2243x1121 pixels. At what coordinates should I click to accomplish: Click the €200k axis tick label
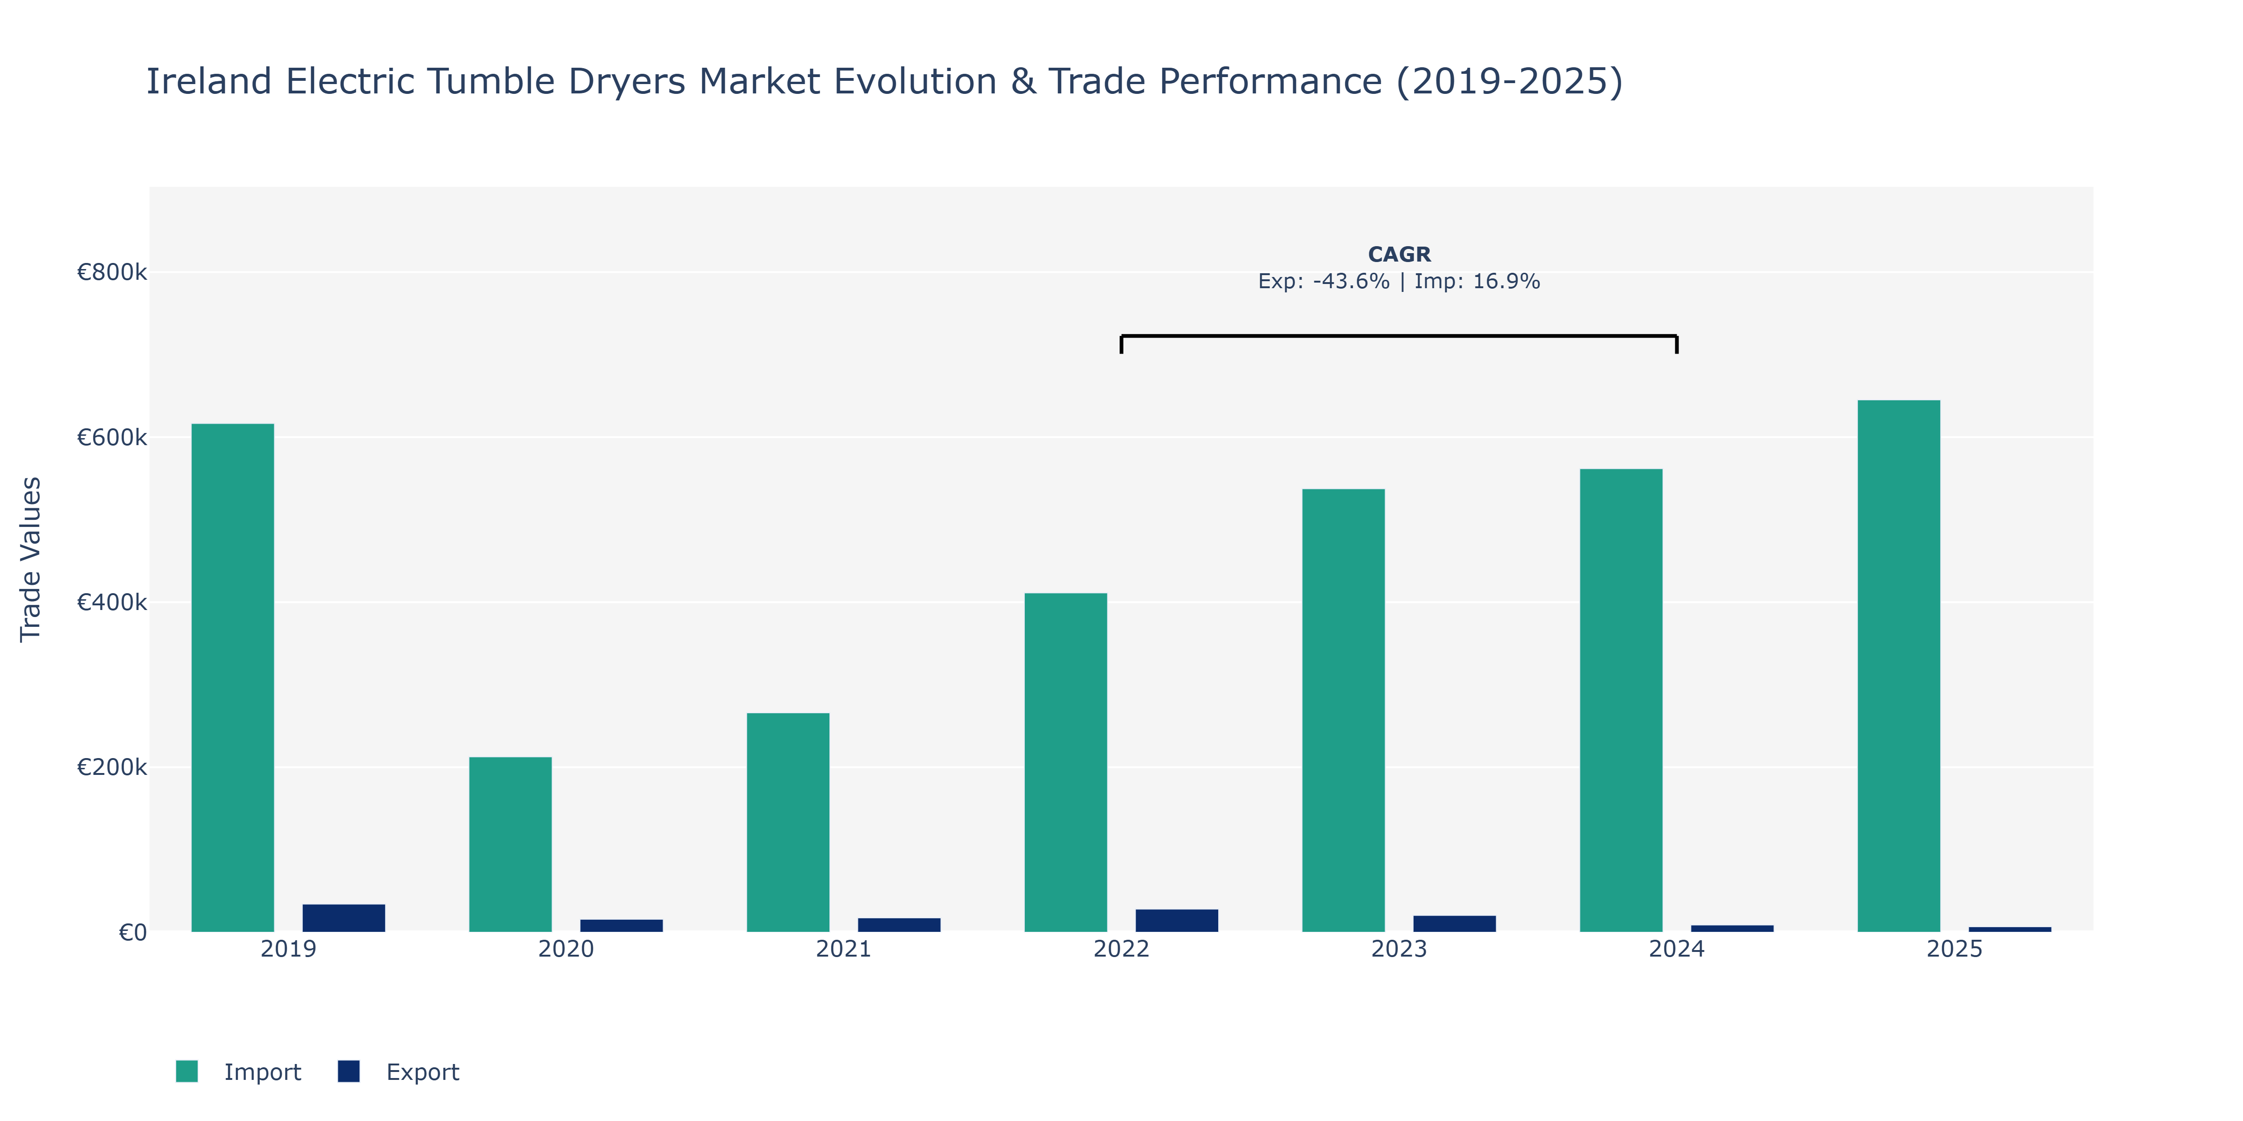point(112,767)
